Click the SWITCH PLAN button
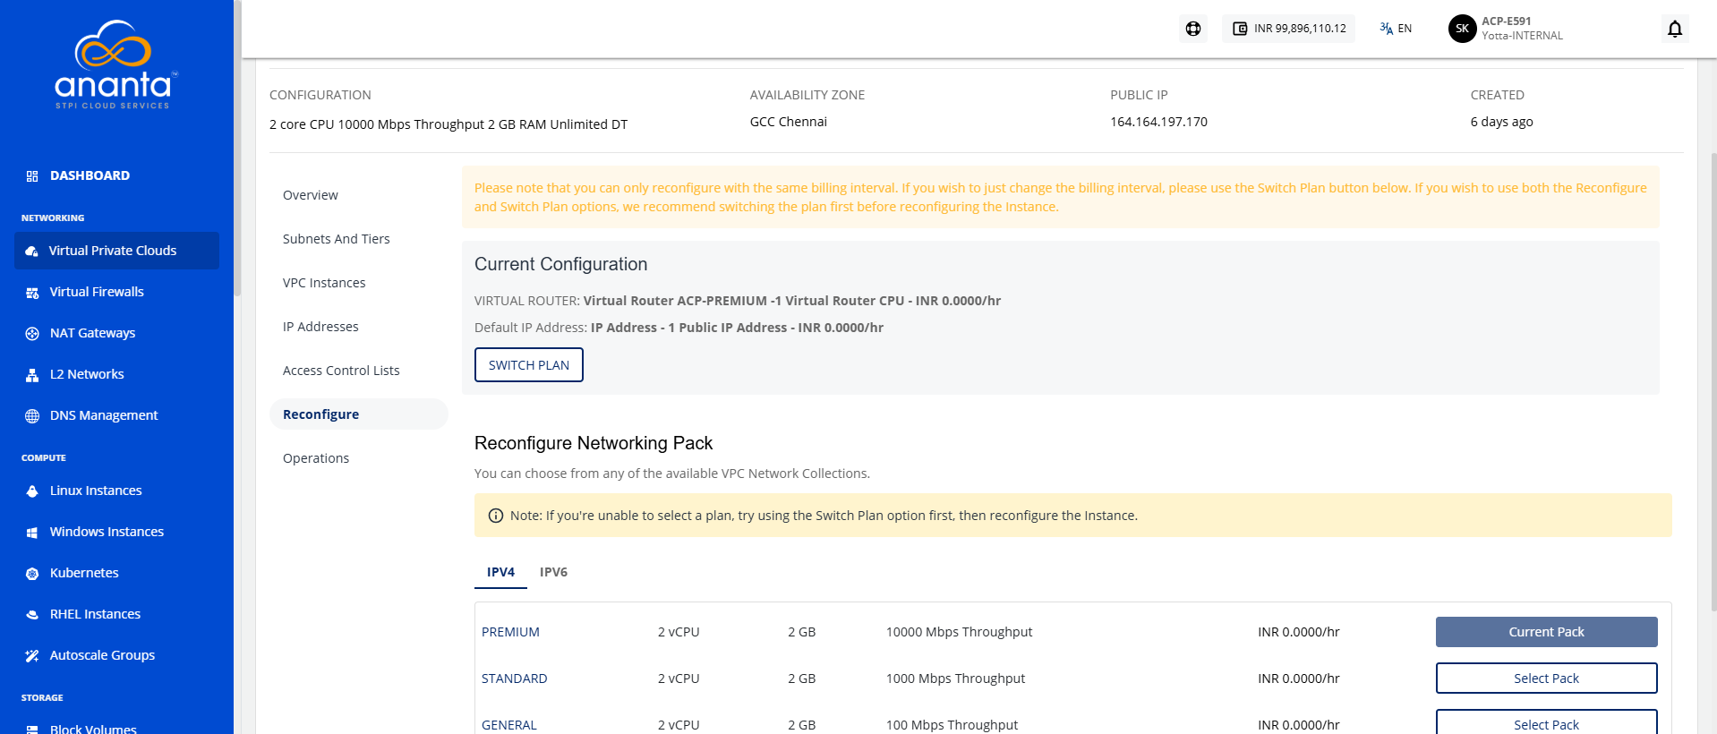This screenshot has width=1717, height=734. [529, 365]
